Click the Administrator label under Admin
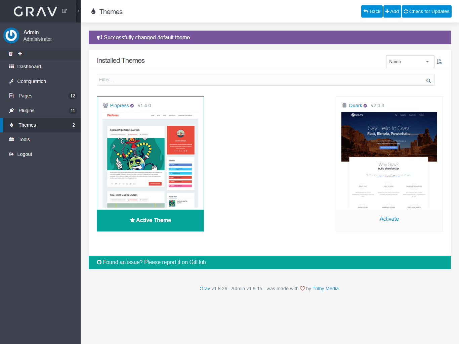The image size is (459, 344). coord(38,39)
